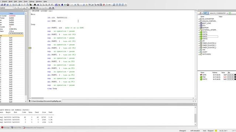
Task: Click the AVR Simulator status bar entry
Action: [195, 131]
